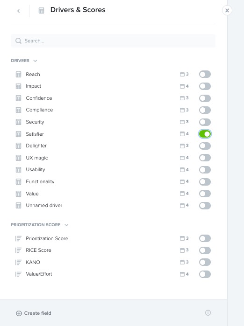Turn on the Prioritization Score toggle
The image size is (244, 326).
click(x=205, y=238)
